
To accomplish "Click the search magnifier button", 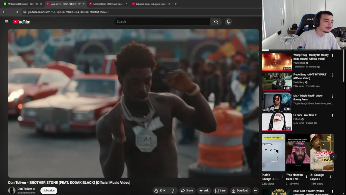I will 216,22.
